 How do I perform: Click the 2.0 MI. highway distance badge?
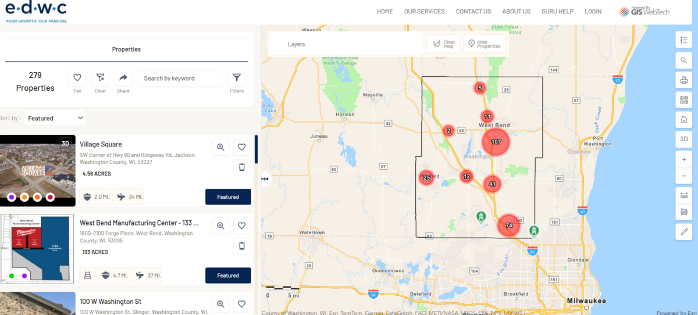pos(94,197)
